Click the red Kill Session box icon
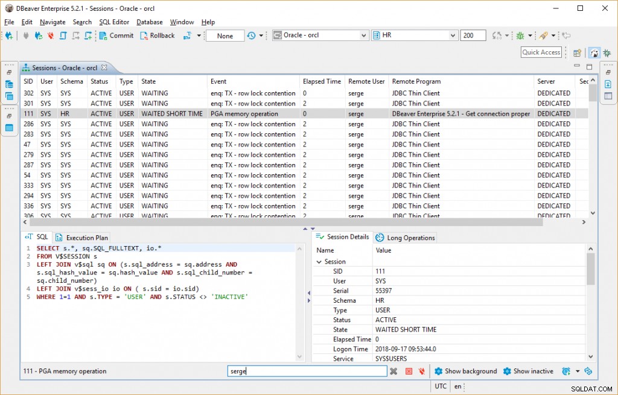618x395 pixels. (x=409, y=371)
